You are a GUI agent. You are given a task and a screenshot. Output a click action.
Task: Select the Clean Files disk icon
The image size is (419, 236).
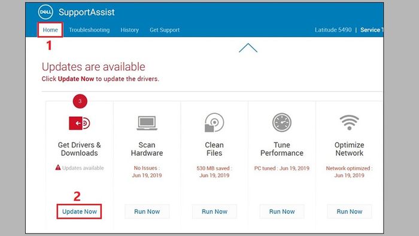[x=214, y=122]
